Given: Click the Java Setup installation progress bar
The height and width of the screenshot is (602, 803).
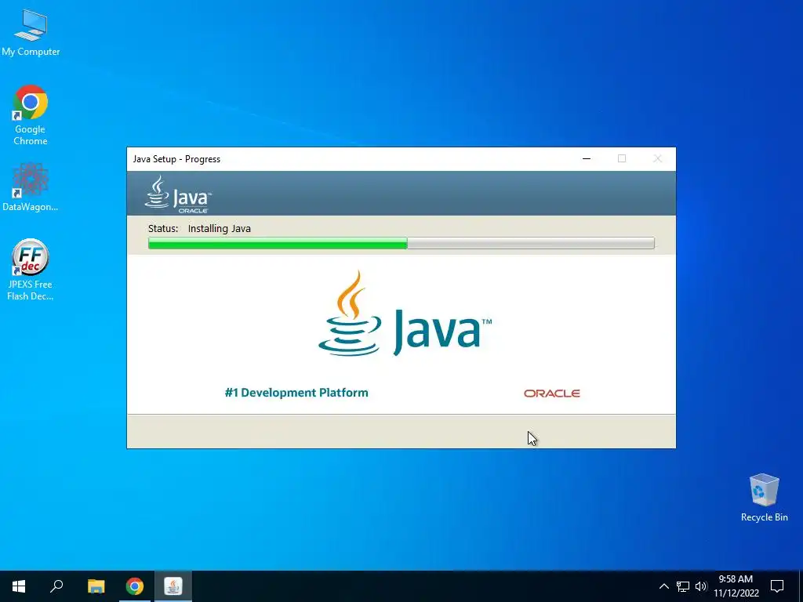Looking at the screenshot, I should tap(401, 243).
